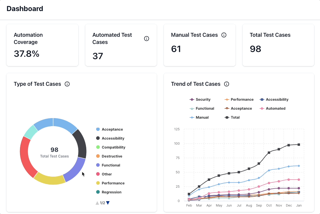Click the Dashboard heading
320x214 pixels.
coord(25,9)
